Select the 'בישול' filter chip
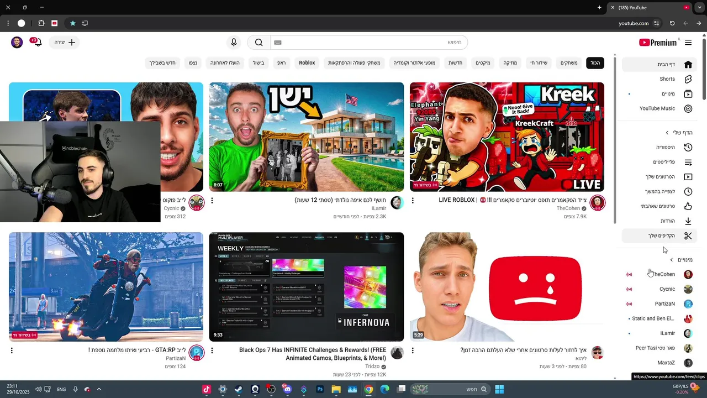The image size is (707, 398). point(258,63)
